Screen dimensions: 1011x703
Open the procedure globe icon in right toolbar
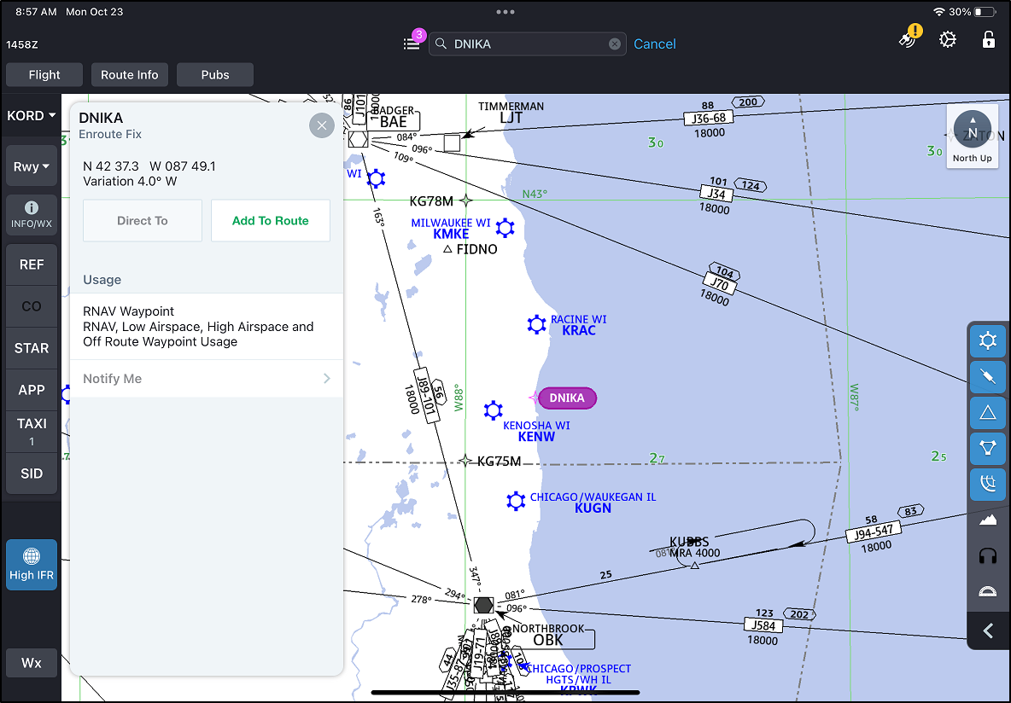pos(988,484)
